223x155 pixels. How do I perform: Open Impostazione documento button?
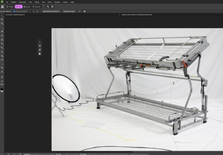[51, 11]
